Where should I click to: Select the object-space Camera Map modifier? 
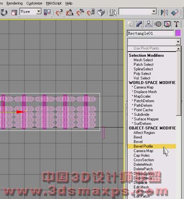143,151
